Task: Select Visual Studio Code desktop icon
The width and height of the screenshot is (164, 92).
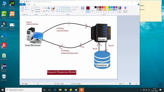Action: 4,37
